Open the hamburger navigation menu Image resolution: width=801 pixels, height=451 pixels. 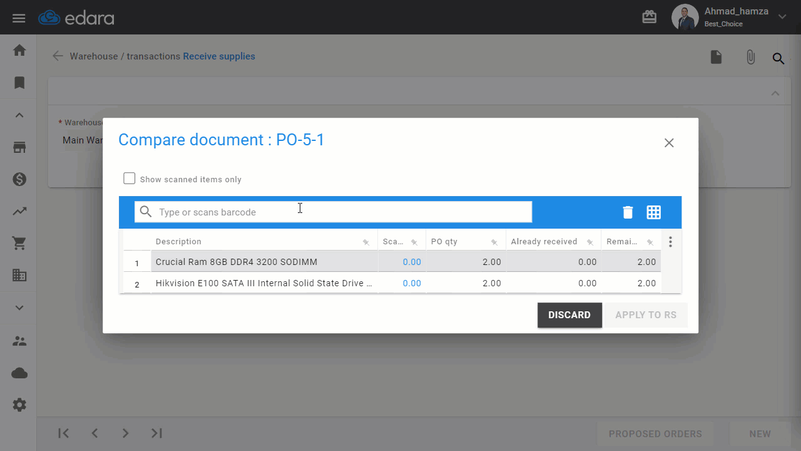[x=19, y=18]
